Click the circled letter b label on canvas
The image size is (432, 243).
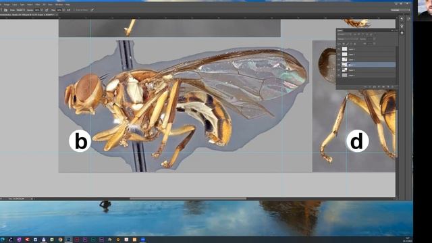click(80, 141)
